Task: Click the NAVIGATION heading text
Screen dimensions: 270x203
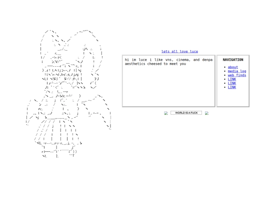Action: (x=233, y=60)
